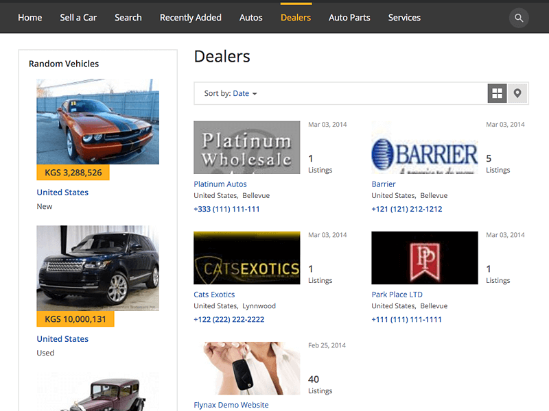View the orange Dodge Challenger vehicle photo

click(97, 122)
